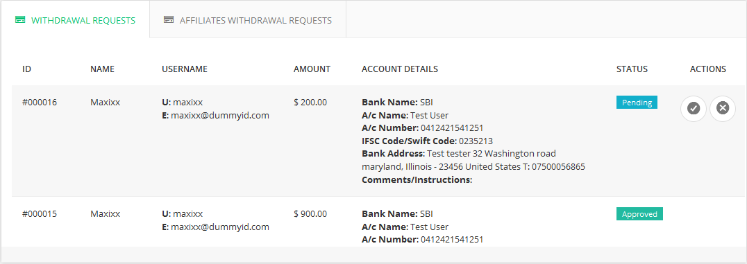747x264 pixels.
Task: Select request ID #000015
Action: pyautogui.click(x=40, y=214)
